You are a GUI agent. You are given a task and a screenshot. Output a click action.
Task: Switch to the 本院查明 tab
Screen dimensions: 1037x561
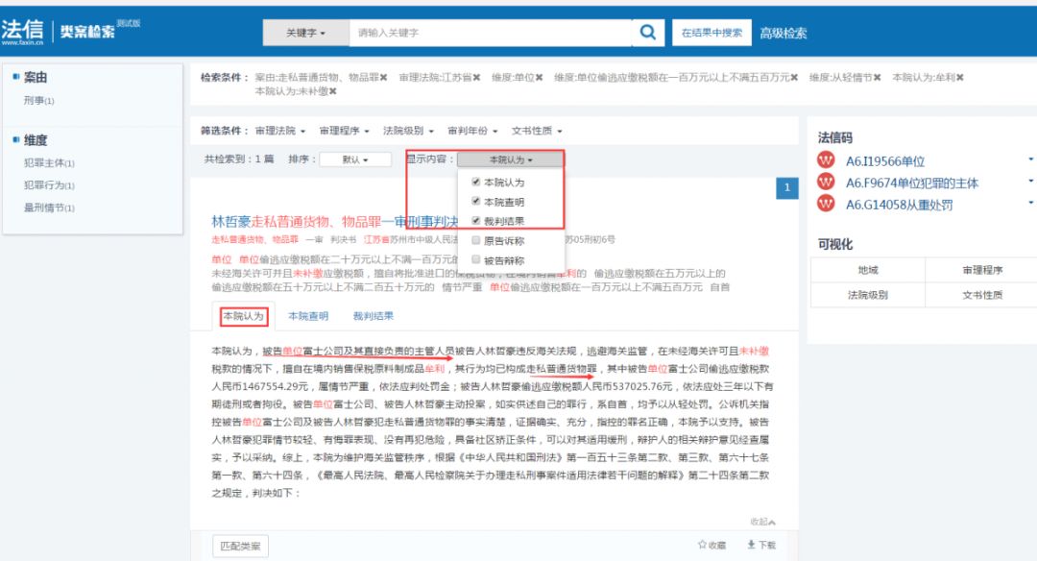(308, 316)
